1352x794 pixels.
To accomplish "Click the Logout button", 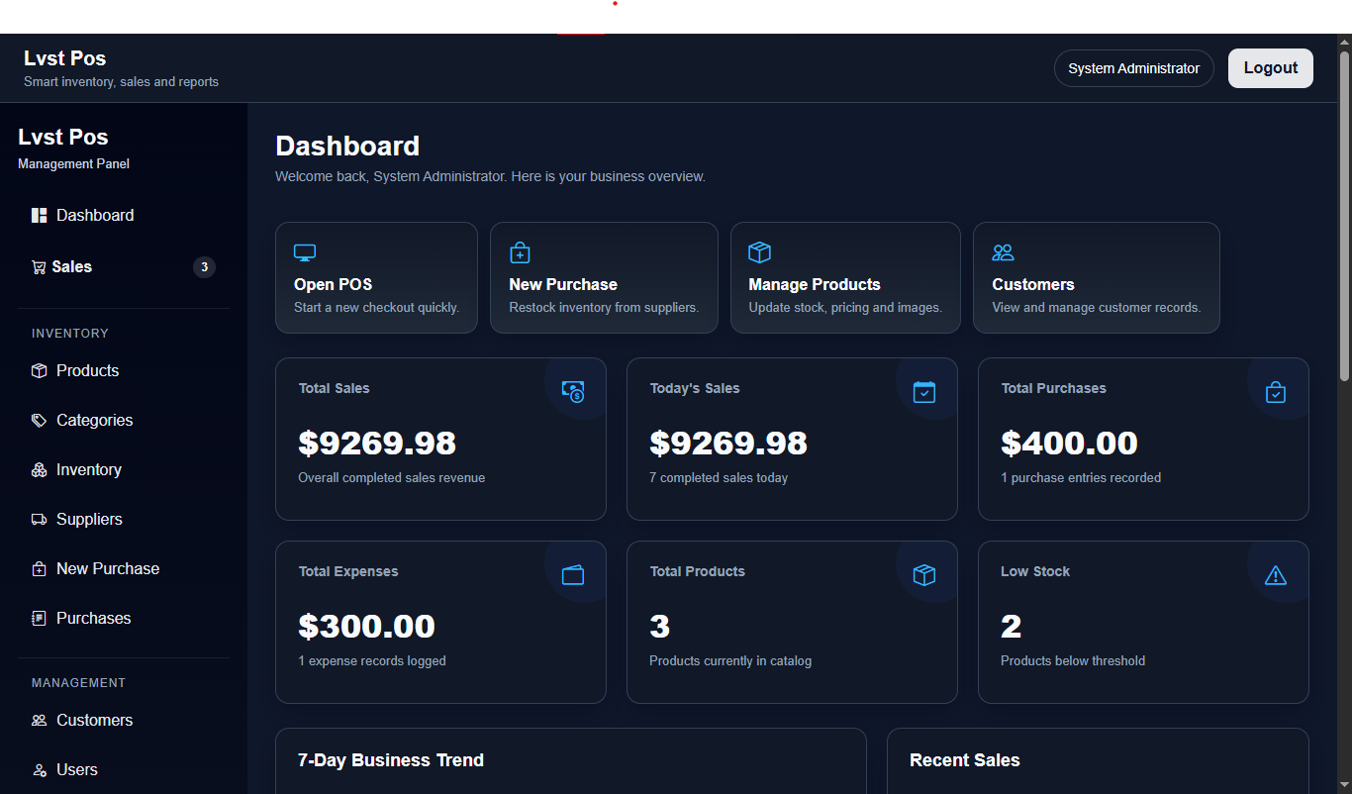I will pos(1270,67).
